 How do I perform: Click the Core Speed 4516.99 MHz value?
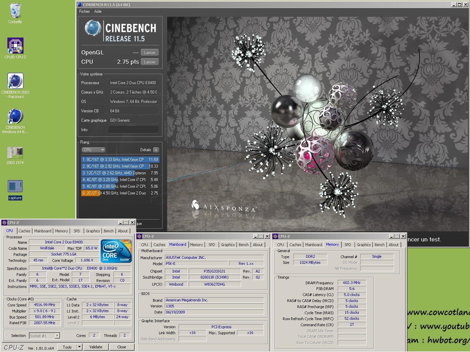coord(45,305)
